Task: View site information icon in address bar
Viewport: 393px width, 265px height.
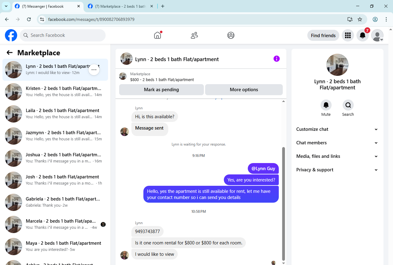Action: pyautogui.click(x=42, y=19)
